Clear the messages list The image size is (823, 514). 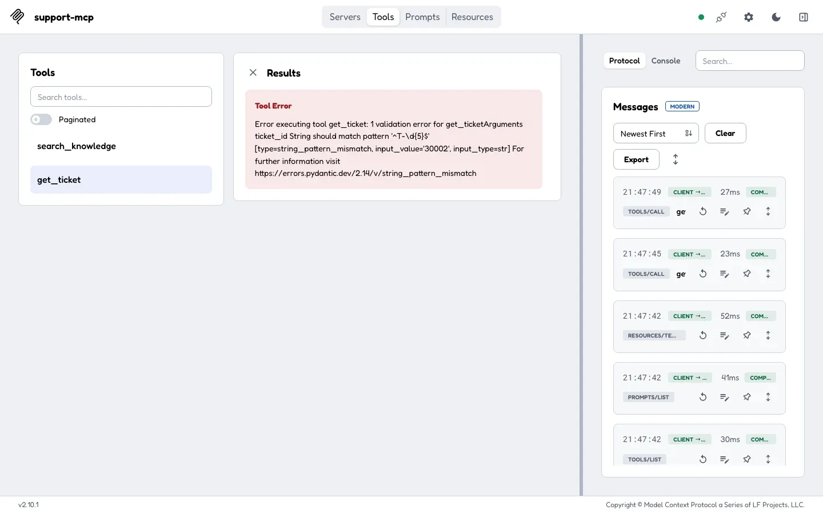click(725, 133)
